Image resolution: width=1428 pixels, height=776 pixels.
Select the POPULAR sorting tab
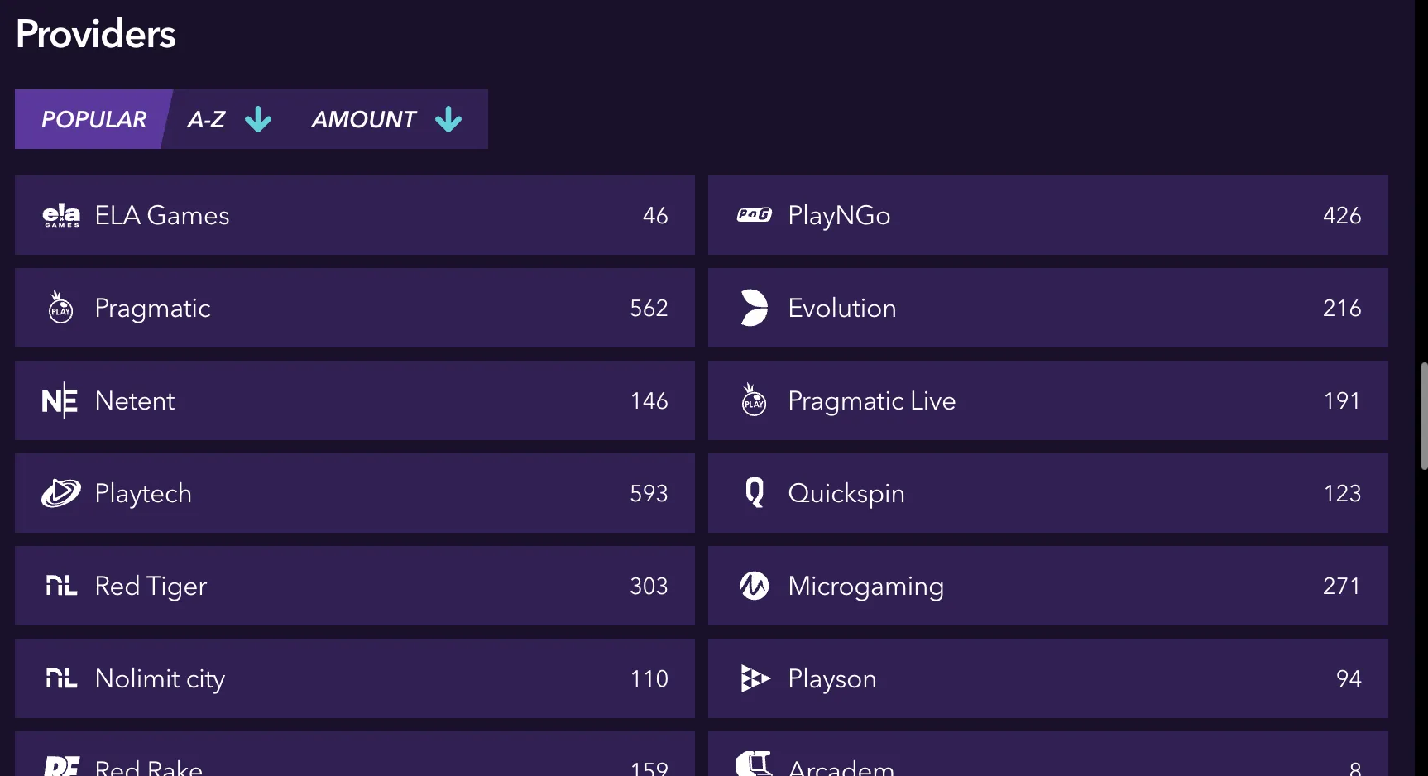pyautogui.click(x=93, y=119)
